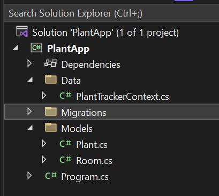Click the Search Solution Explorer field
This screenshot has height=196, width=219.
(111, 13)
